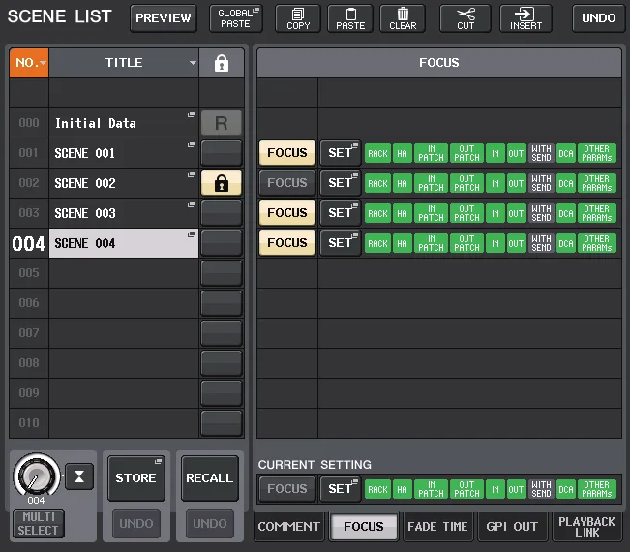The width and height of the screenshot is (630, 552).
Task: Click the STORE button
Action: (x=136, y=478)
